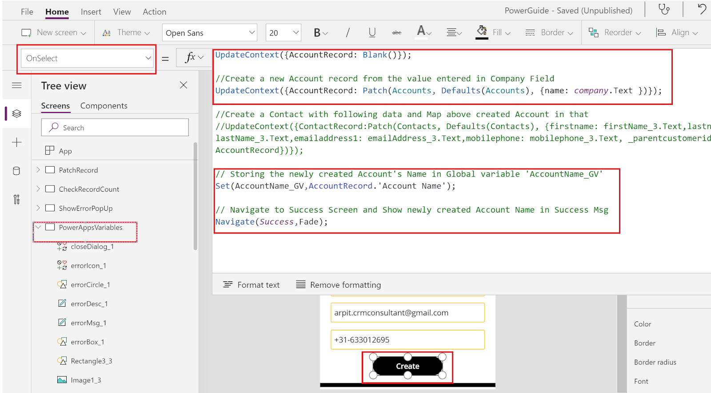Select errorIcon_1 control
The image size is (711, 393).
click(x=88, y=266)
